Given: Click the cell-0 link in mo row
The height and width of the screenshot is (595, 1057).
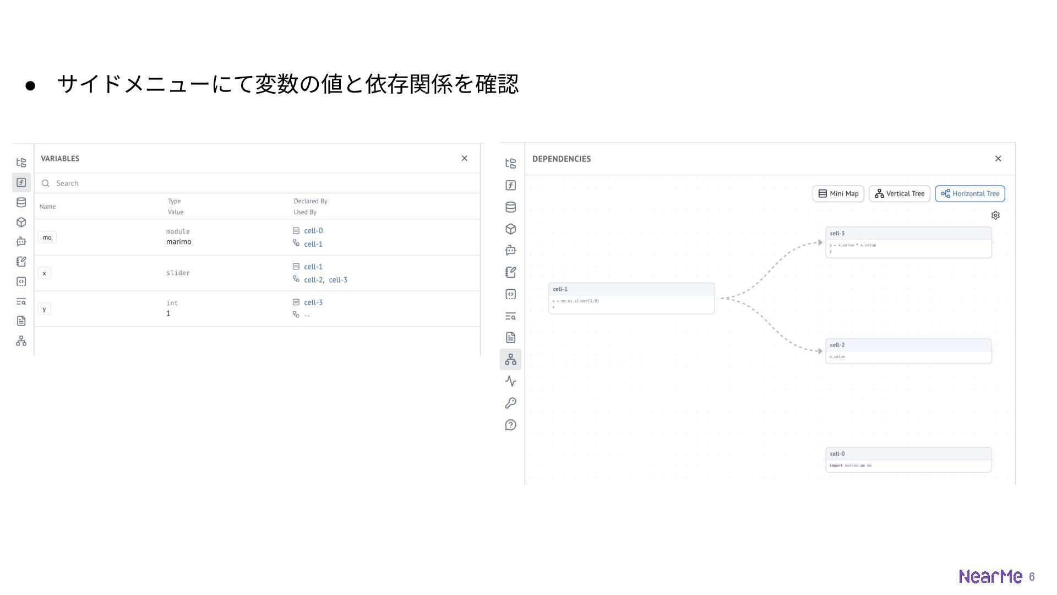Looking at the screenshot, I should [313, 231].
